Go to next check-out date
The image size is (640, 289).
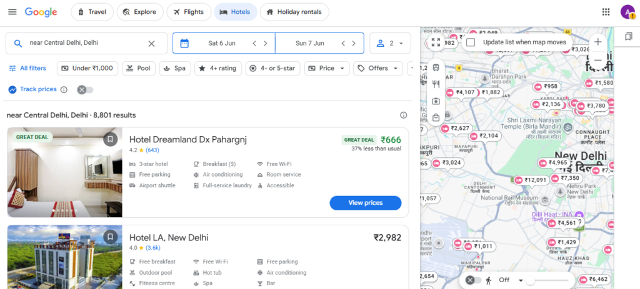354,43
